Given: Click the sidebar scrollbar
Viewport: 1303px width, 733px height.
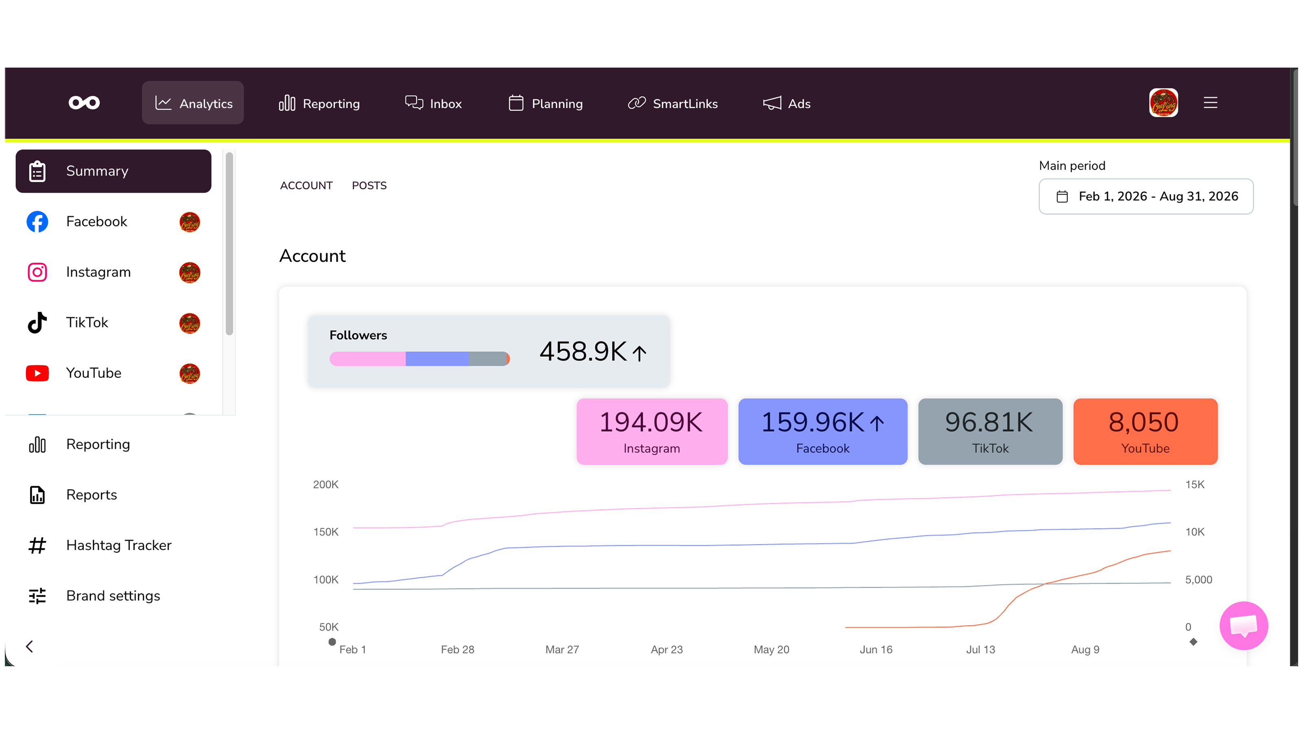Looking at the screenshot, I should [x=229, y=244].
